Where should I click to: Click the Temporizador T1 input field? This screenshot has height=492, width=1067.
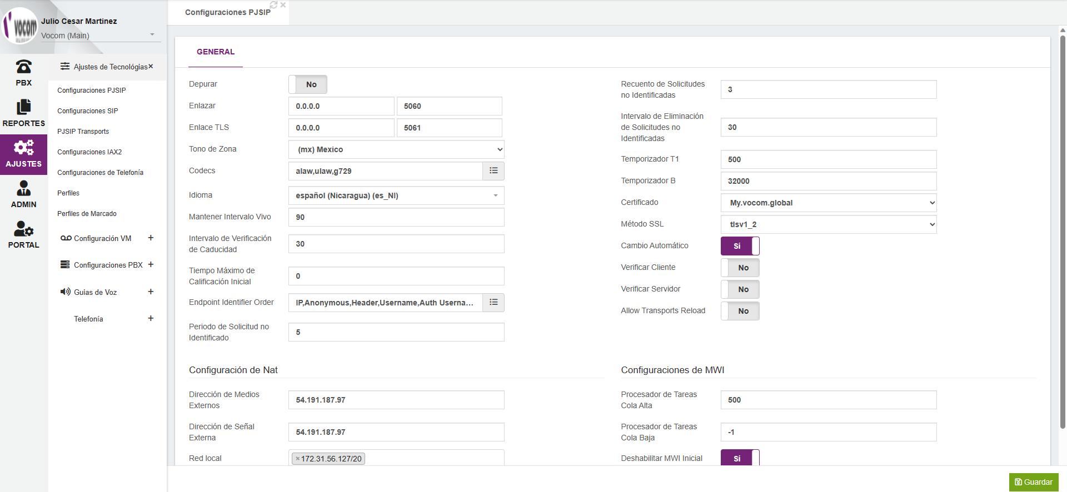pos(828,159)
